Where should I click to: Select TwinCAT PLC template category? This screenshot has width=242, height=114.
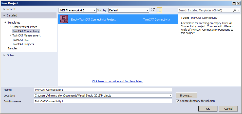click(20, 40)
